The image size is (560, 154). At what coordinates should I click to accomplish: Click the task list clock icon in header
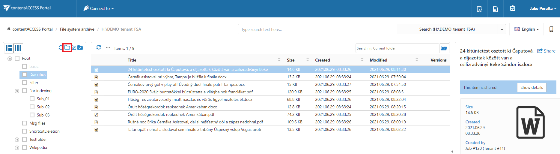click(479, 9)
